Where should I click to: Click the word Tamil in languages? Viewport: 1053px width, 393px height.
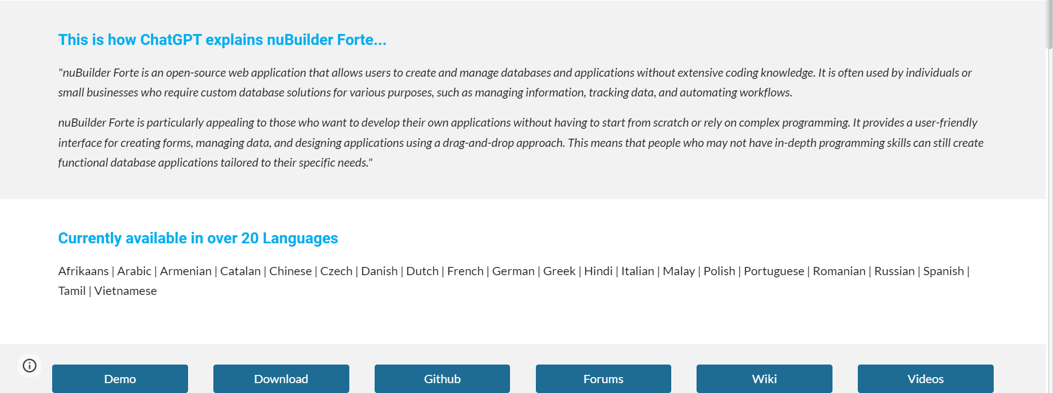point(72,291)
